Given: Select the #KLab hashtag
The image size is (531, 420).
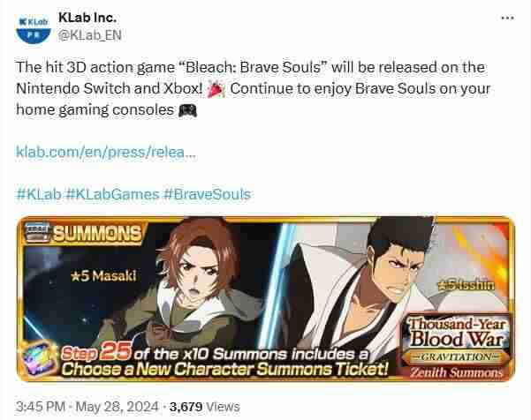Looking at the screenshot, I should pyautogui.click(x=39, y=194).
